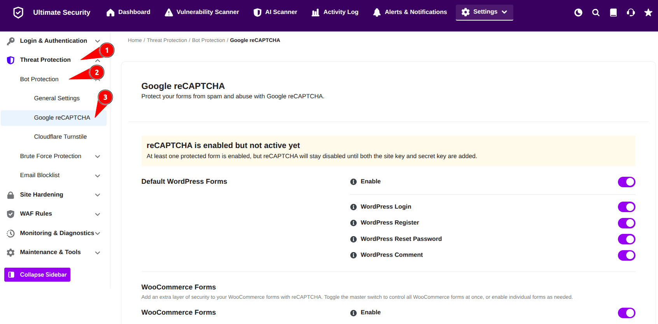
Task: Expand Site Hardening chevron
Action: coord(98,195)
